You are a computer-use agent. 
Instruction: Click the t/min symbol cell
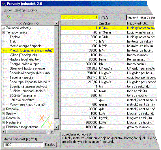tap(112, 91)
